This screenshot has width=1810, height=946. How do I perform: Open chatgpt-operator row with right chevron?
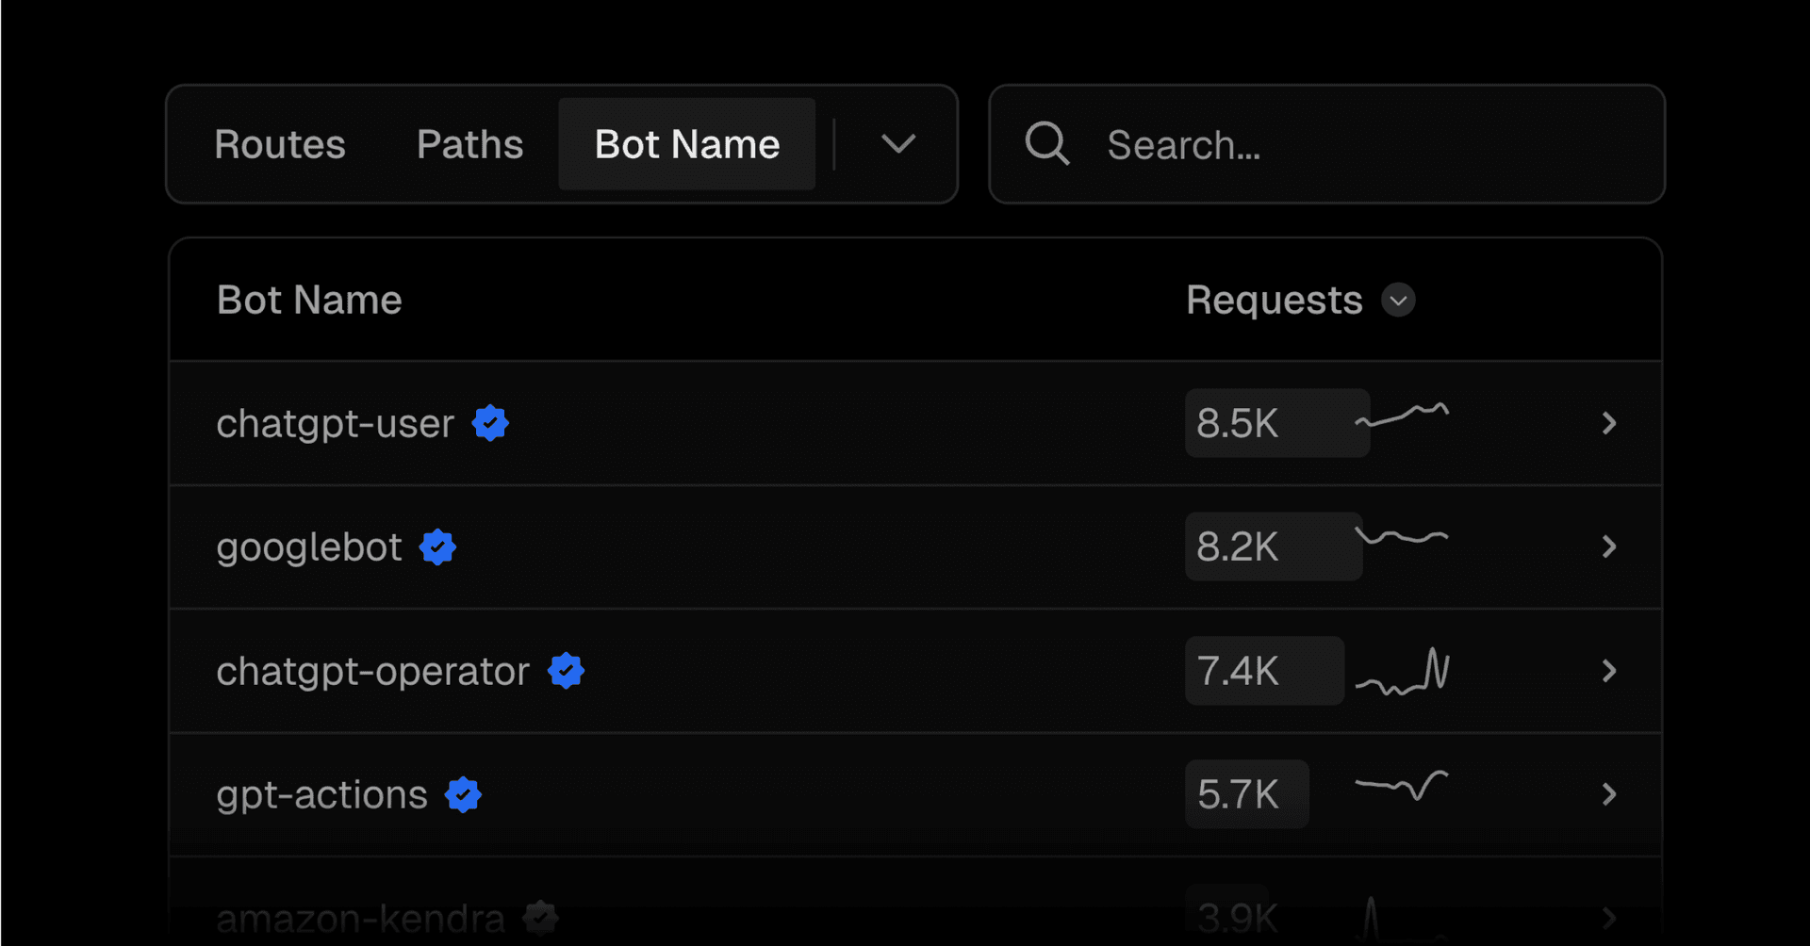(1609, 671)
